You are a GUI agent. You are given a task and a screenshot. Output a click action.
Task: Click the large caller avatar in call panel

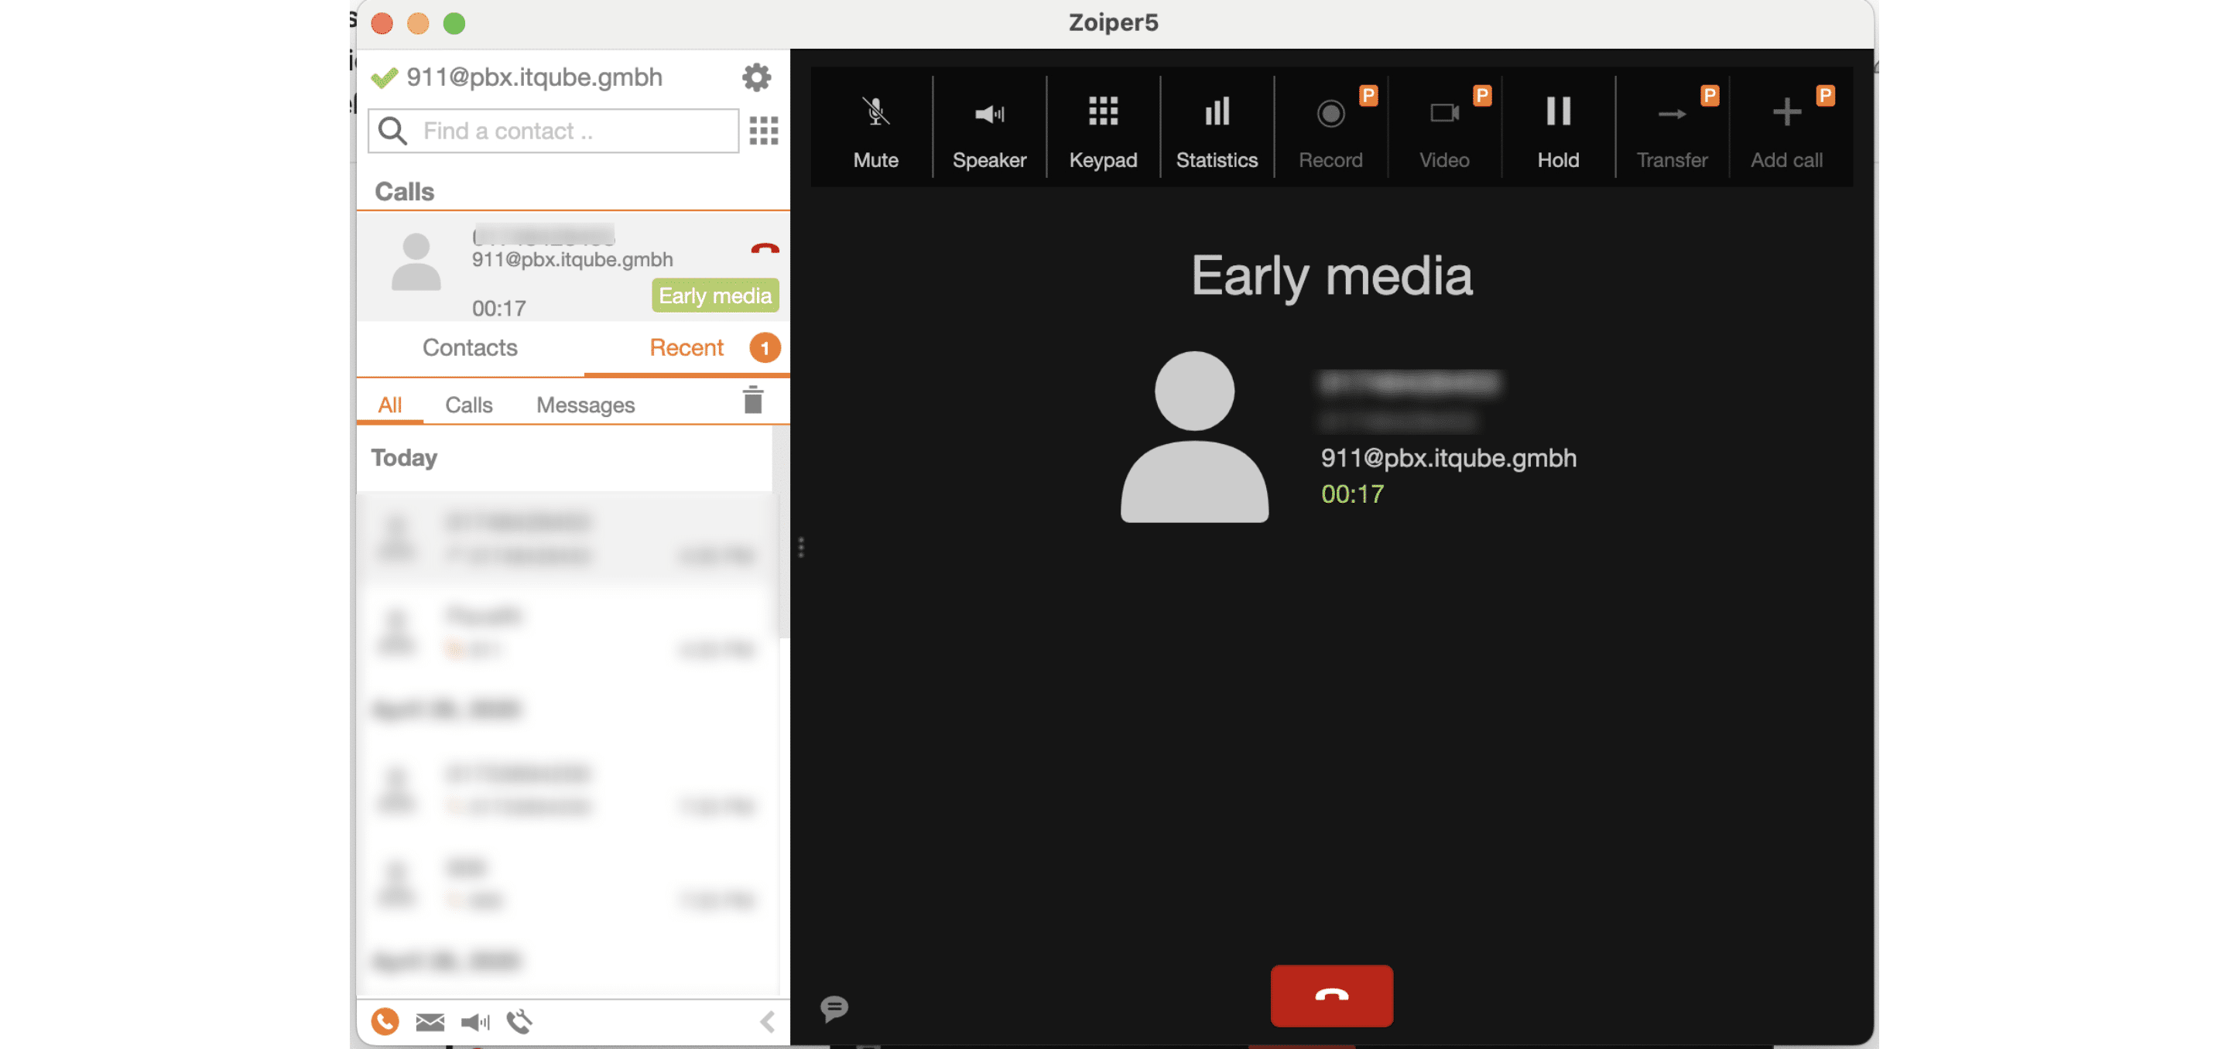1194,436
